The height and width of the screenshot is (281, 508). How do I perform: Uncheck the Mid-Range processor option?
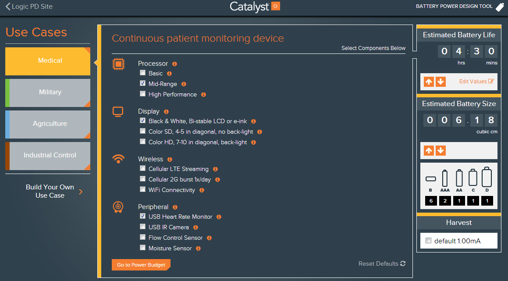142,83
